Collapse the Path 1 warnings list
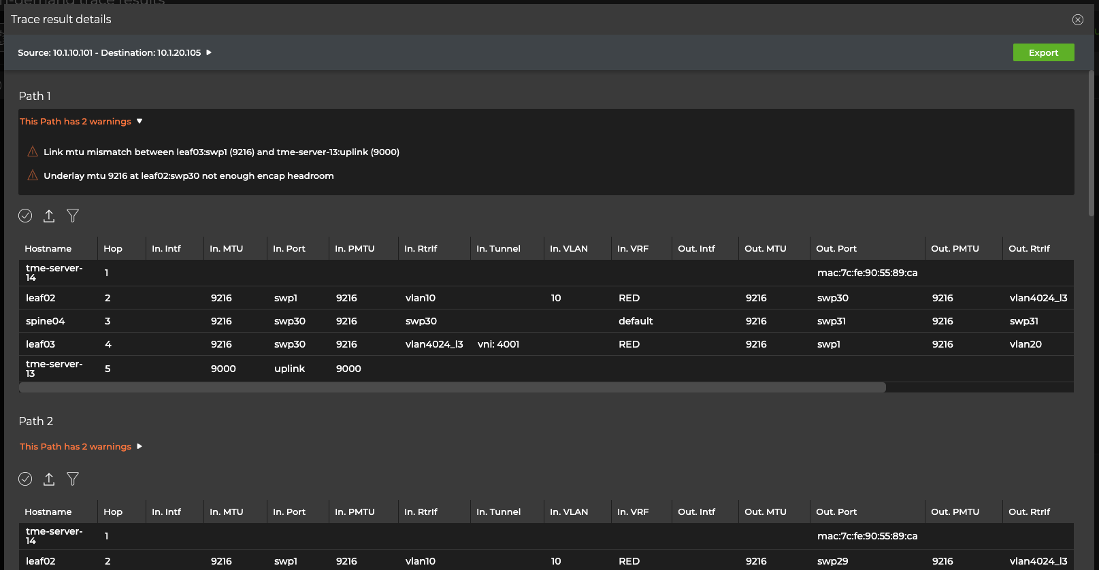 click(140, 121)
